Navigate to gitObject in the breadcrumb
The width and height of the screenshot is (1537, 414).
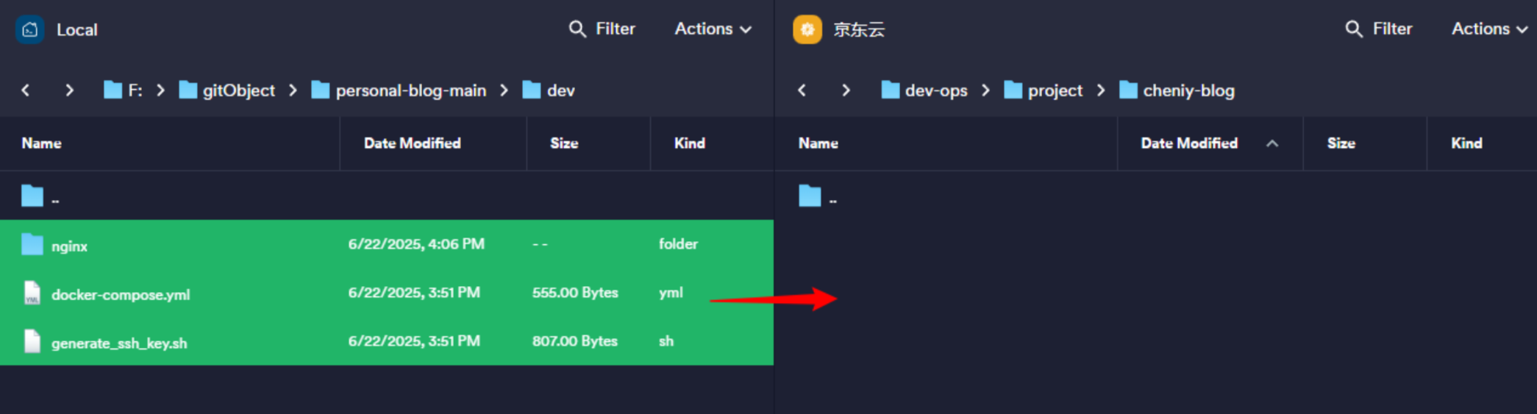click(238, 90)
